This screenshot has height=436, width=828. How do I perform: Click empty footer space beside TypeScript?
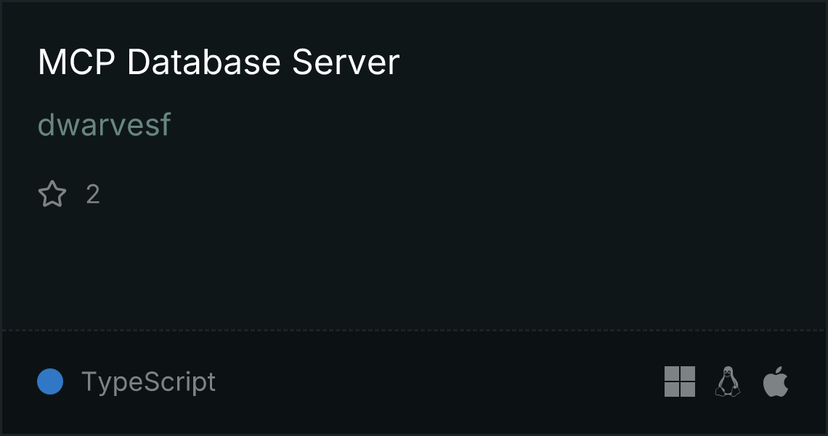[438, 381]
